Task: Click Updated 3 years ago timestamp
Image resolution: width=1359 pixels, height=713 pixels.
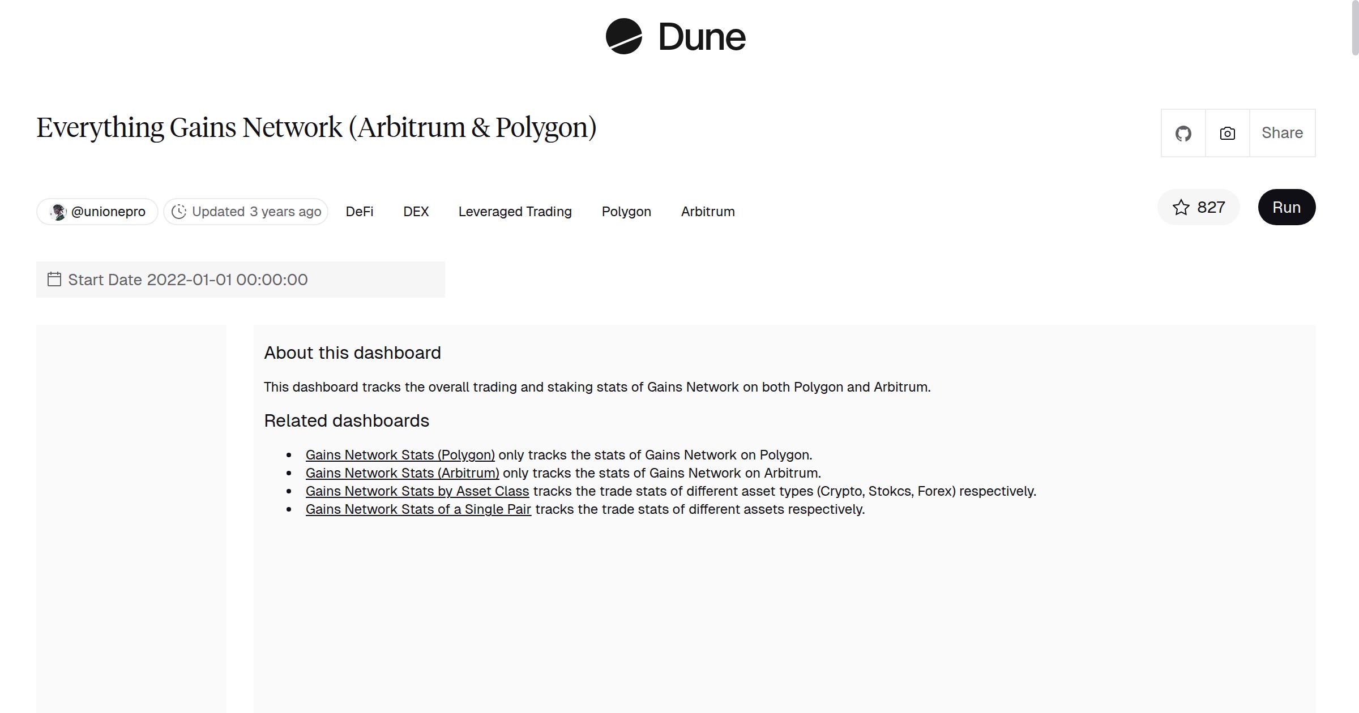Action: [256, 211]
